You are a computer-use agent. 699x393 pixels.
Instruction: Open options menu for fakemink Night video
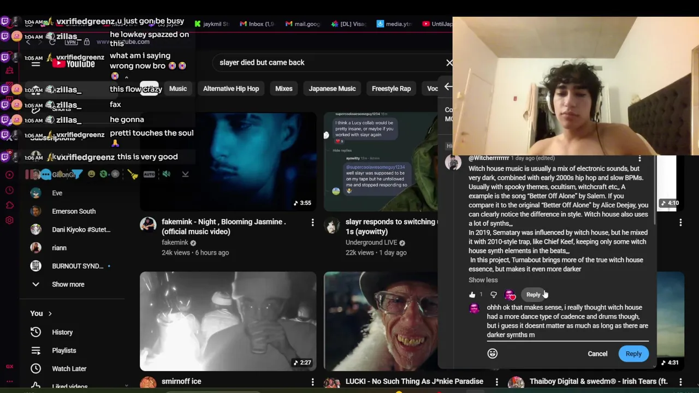pyautogui.click(x=312, y=223)
